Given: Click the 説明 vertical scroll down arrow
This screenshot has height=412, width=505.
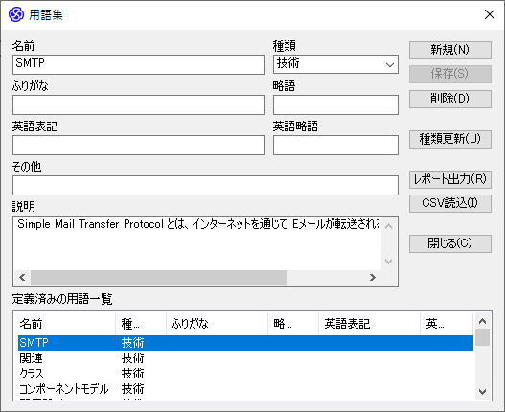Looking at the screenshot, I should click(389, 262).
